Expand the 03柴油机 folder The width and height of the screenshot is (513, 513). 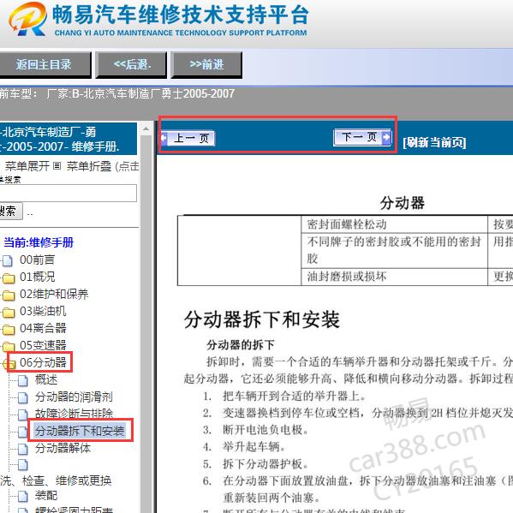43,311
